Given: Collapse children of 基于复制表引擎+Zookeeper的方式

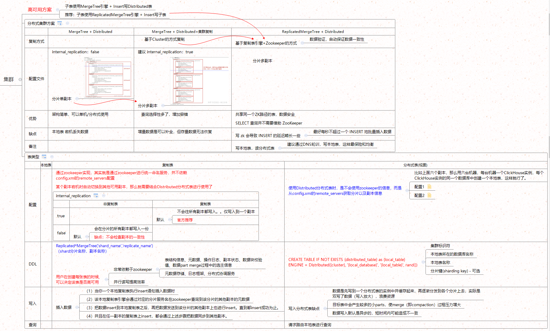Looking at the screenshot, I should coord(302,43).
